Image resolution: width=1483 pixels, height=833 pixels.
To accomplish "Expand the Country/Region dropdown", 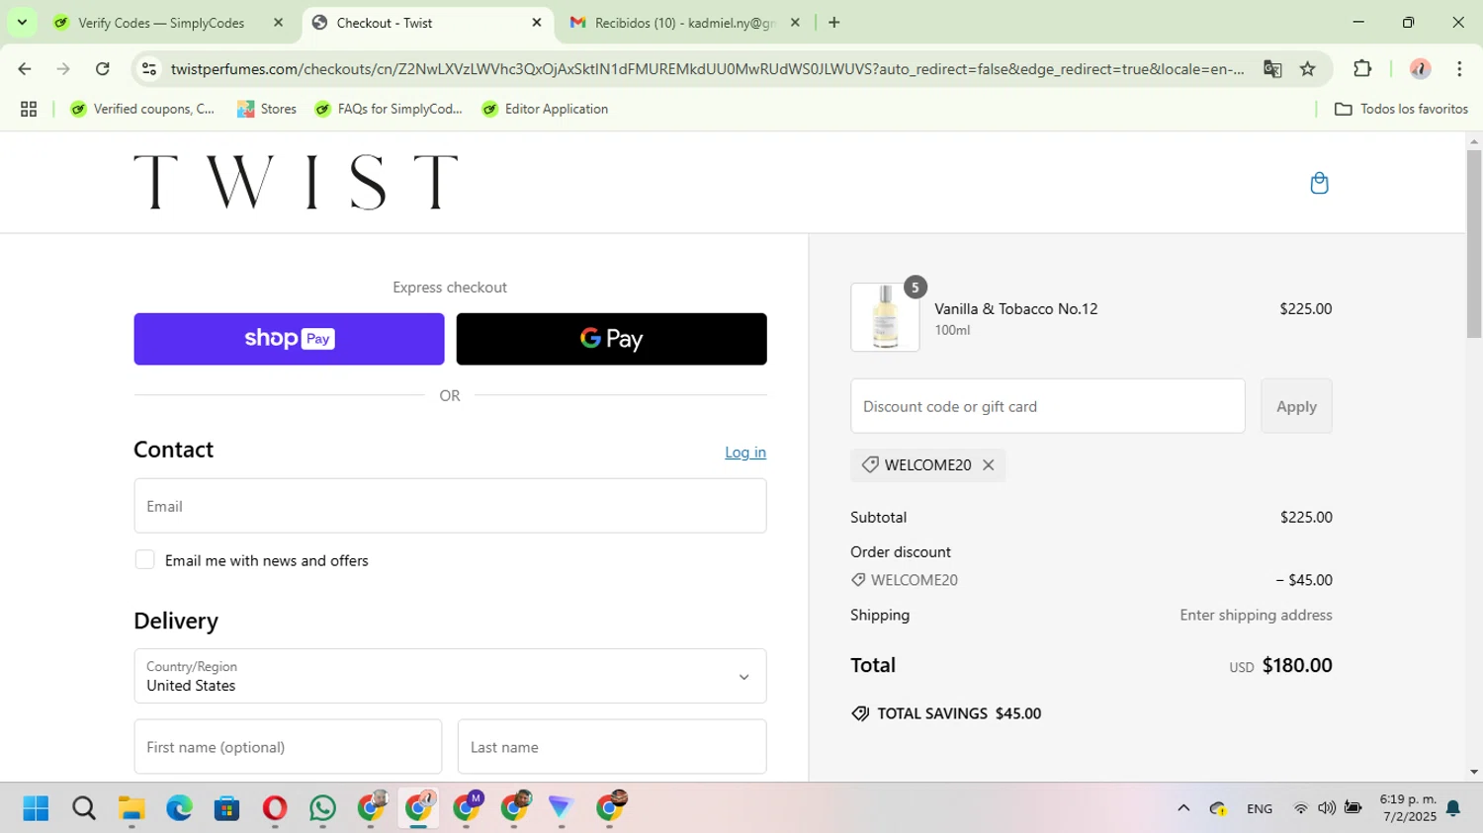I will pyautogui.click(x=450, y=676).
